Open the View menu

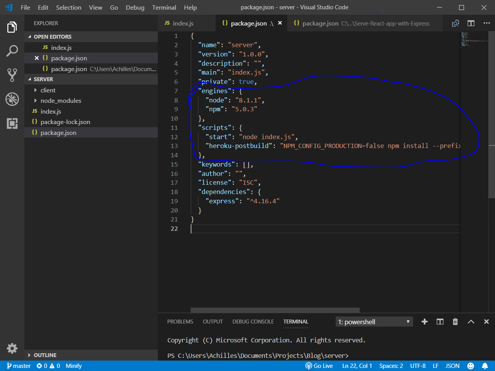pyautogui.click(x=96, y=7)
